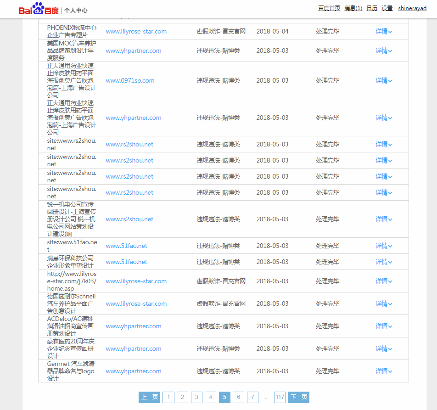Jump to page 117 in pagination
Screen dimensions: 437x410
tap(280, 397)
